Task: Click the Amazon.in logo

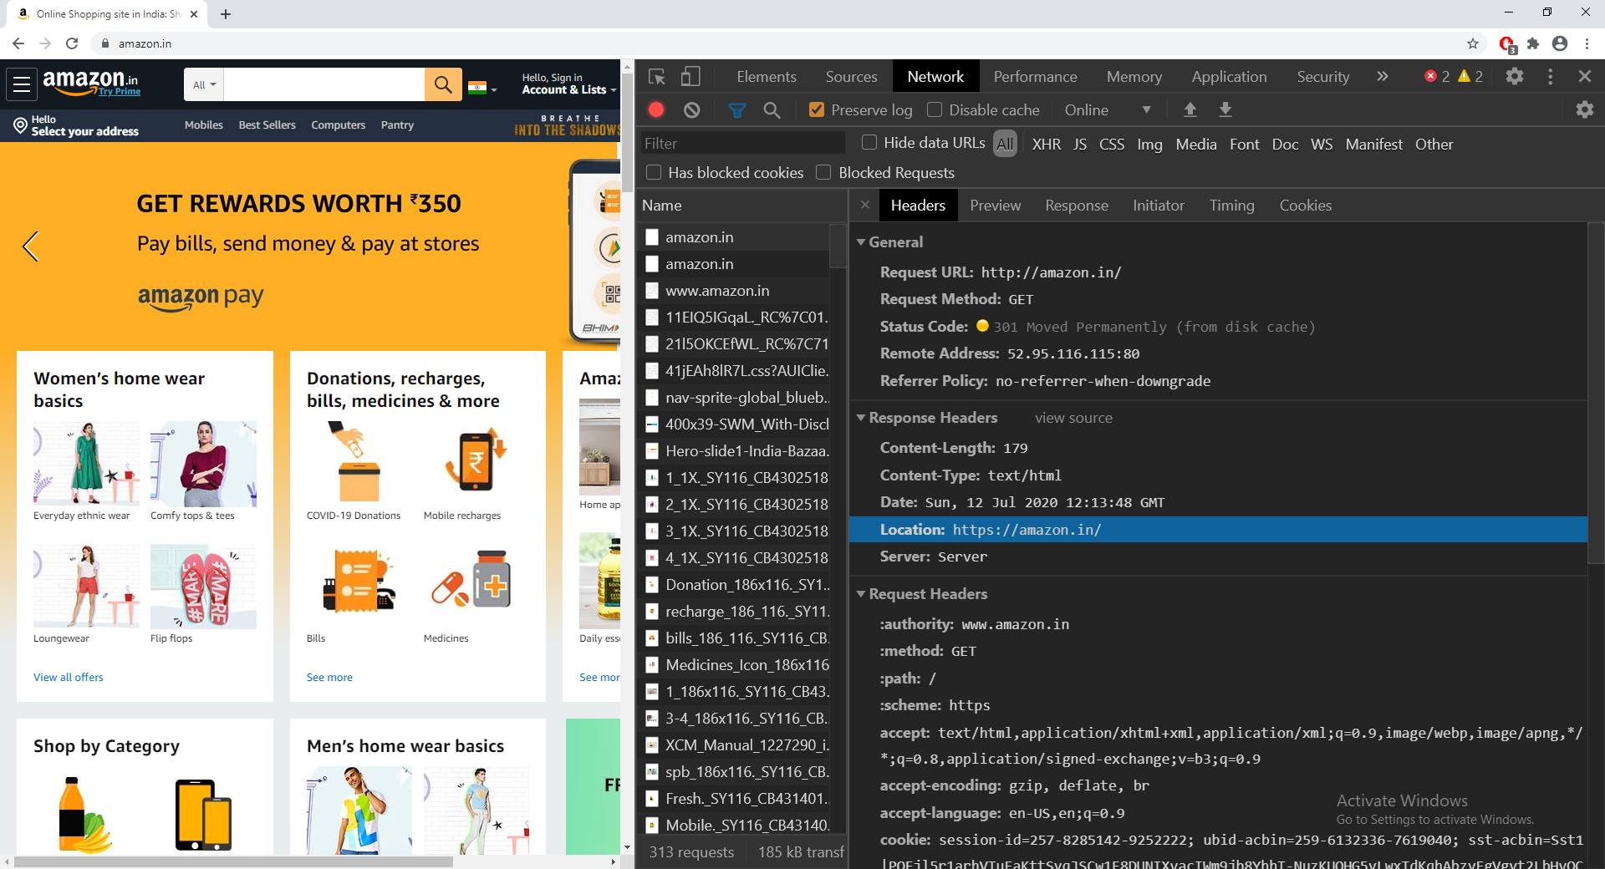Action: click(91, 83)
